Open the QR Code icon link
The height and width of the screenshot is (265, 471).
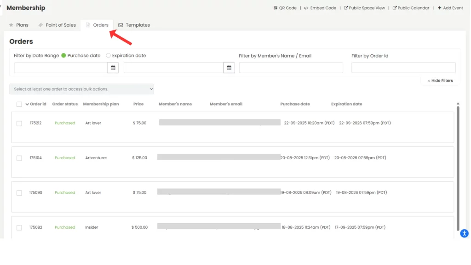click(x=276, y=8)
